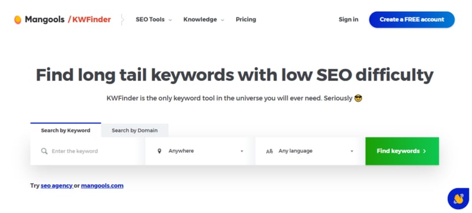This screenshot has height=213, width=472.
Task: Click the sunglasses emoji in the subtitle
Action: coord(358,98)
